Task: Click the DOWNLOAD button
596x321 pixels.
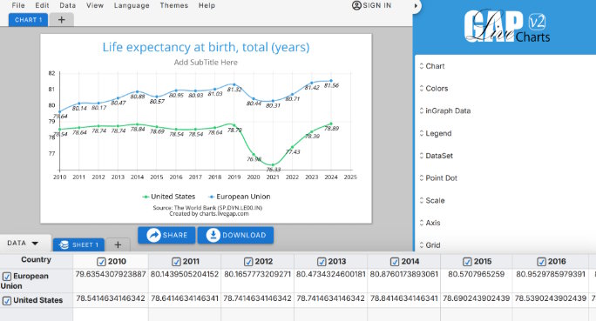Action: pyautogui.click(x=235, y=235)
